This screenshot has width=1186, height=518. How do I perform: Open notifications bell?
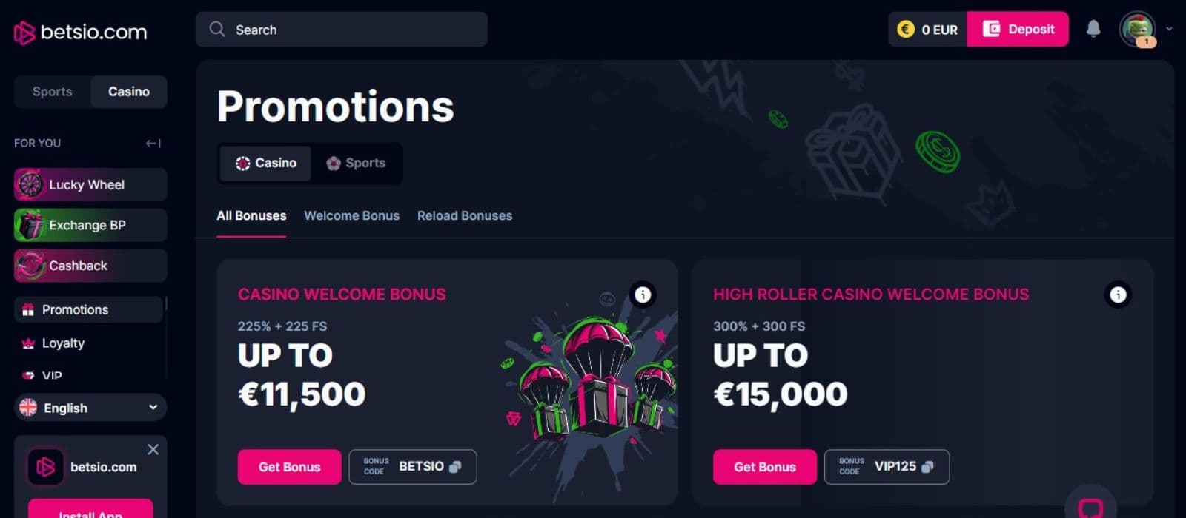(1093, 29)
